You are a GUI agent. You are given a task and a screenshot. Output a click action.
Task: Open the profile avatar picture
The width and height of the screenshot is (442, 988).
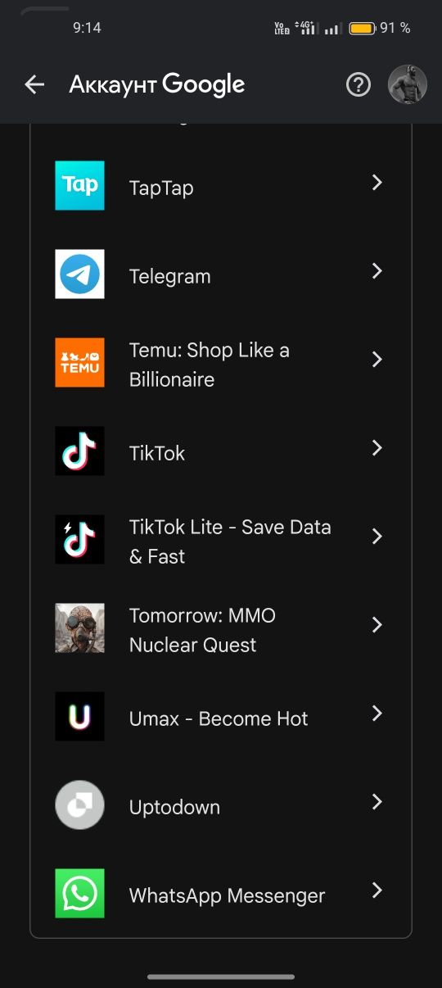click(x=408, y=84)
